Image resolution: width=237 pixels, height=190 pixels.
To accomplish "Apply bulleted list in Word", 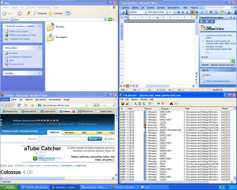I will tap(207, 12).
